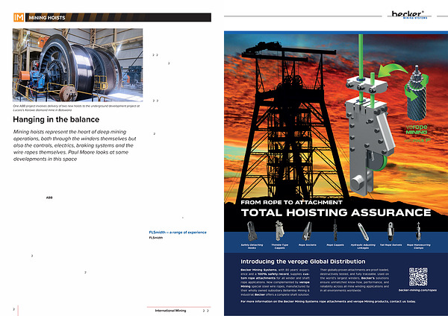Viewport: 448px width, 316px height.
Task: Click the verope MINING logo
Action: click(x=417, y=130)
